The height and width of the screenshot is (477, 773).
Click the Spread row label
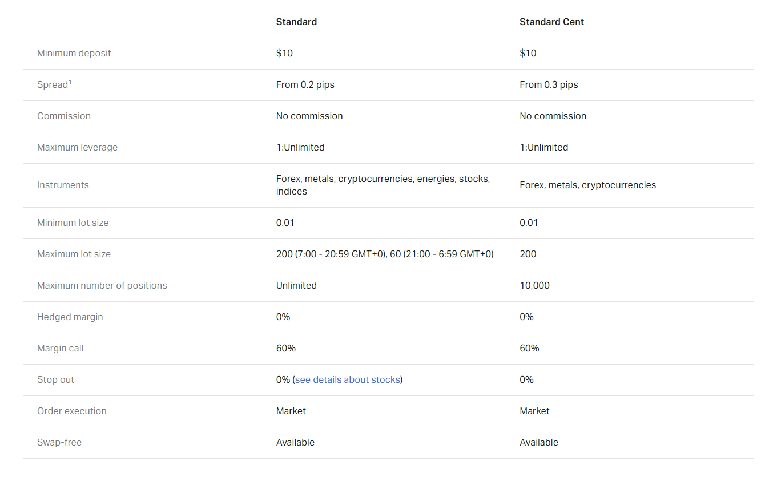point(51,84)
